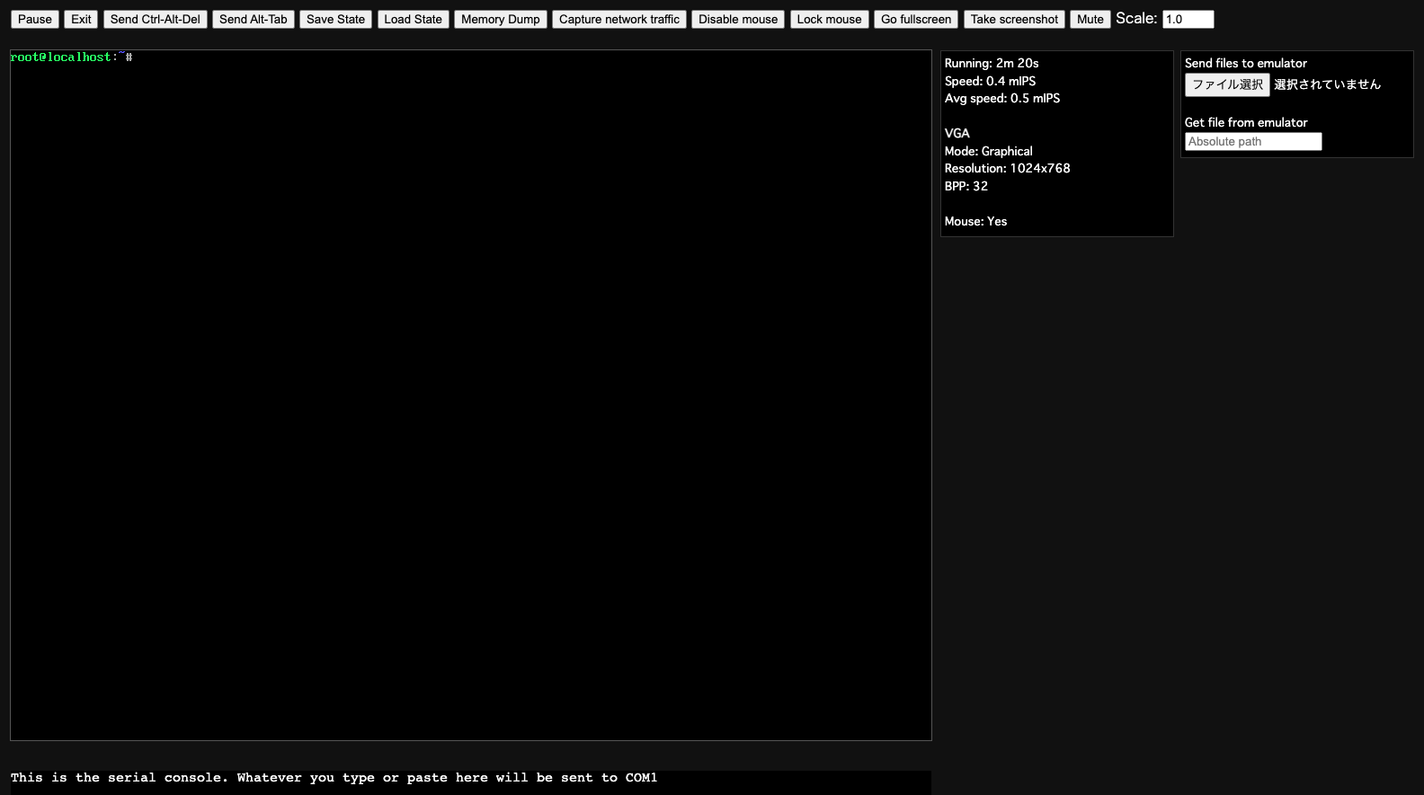Screen dimensions: 1424x795
Task: Mute the emulator sound
Action: pos(1090,19)
